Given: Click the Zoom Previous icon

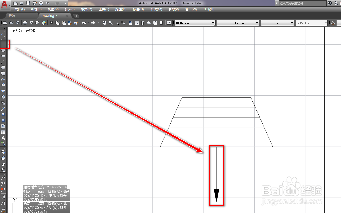Looking at the screenshot, I should pyautogui.click(x=123, y=23).
